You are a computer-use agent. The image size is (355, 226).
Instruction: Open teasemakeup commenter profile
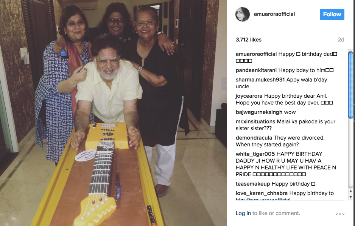(x=253, y=184)
